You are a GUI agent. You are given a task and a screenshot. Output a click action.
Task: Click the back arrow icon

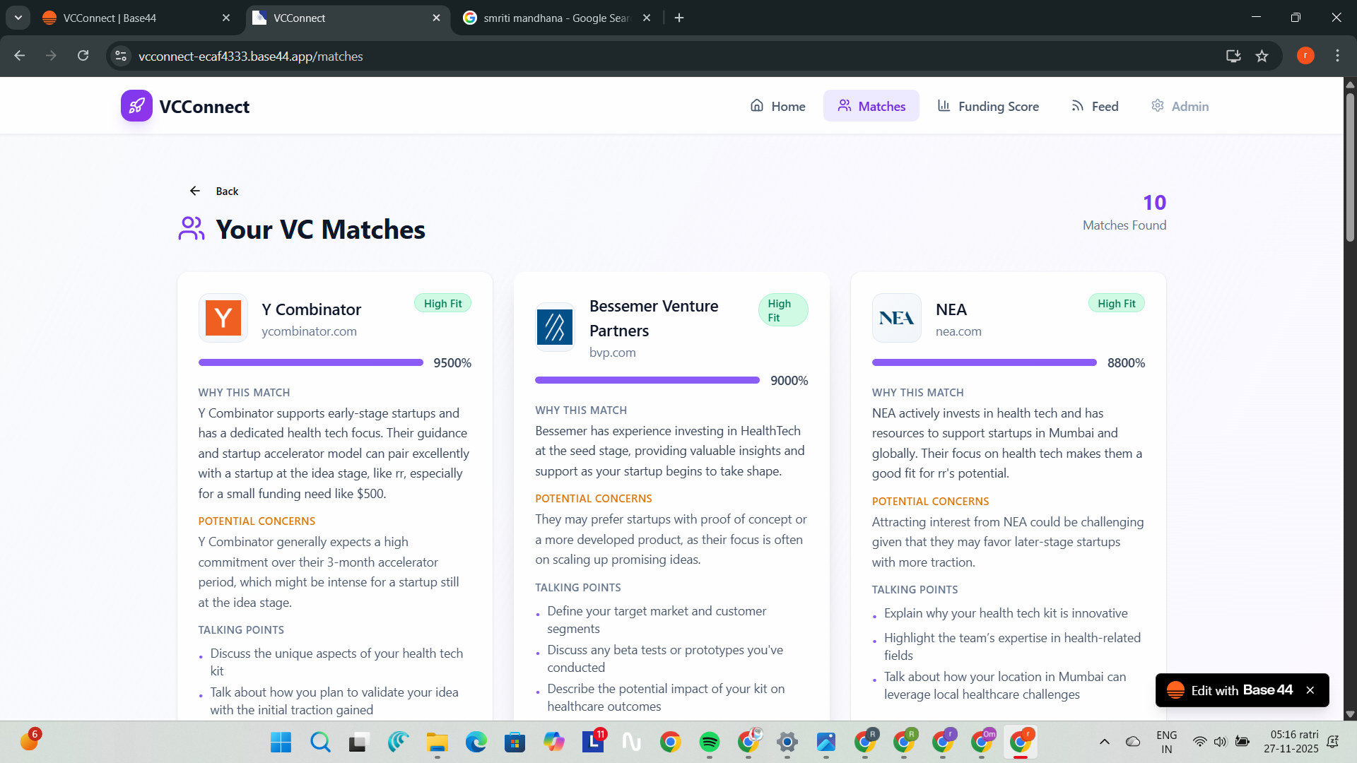195,191
